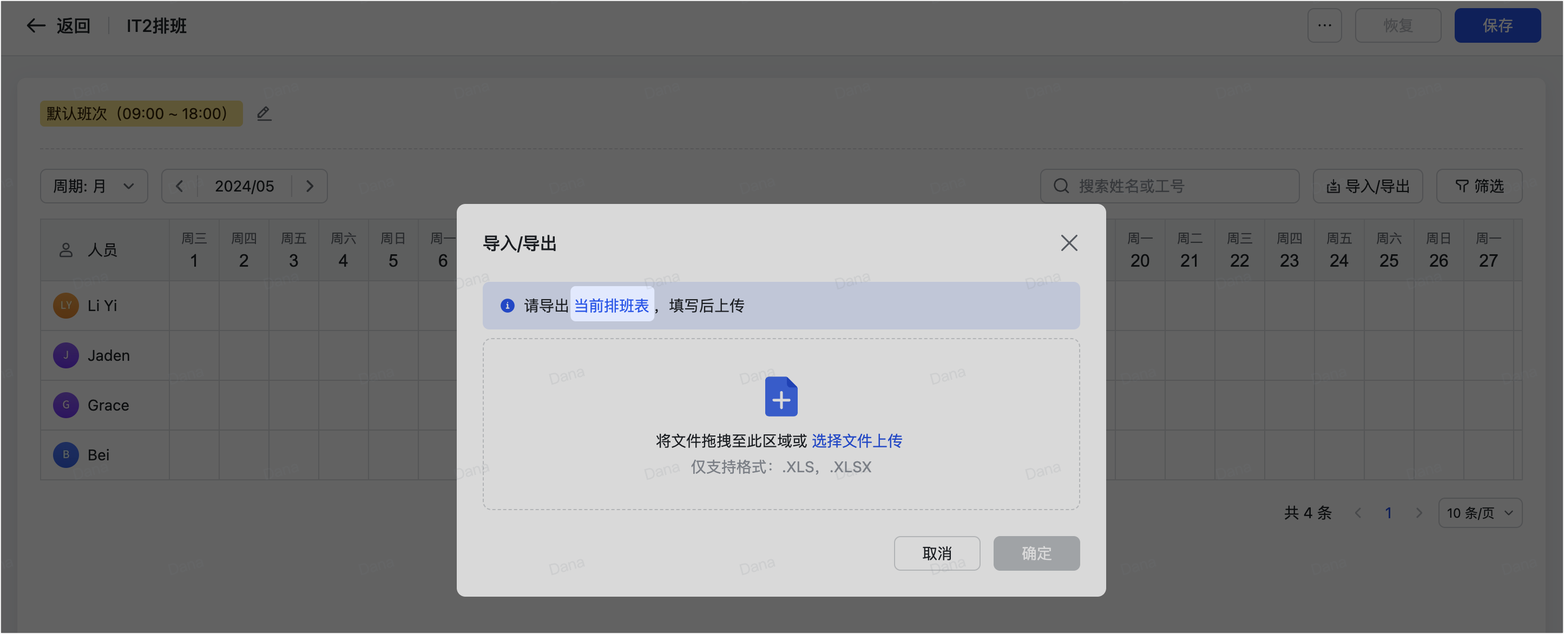Click the 周三 1 column header
The image size is (1564, 634).
(194, 249)
